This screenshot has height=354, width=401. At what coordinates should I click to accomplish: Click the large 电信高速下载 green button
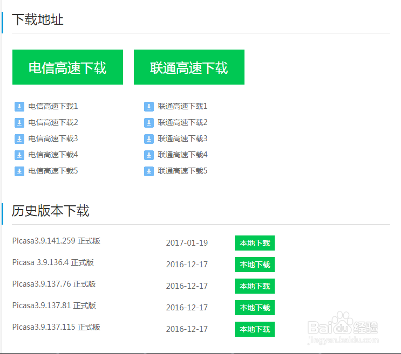(67, 67)
